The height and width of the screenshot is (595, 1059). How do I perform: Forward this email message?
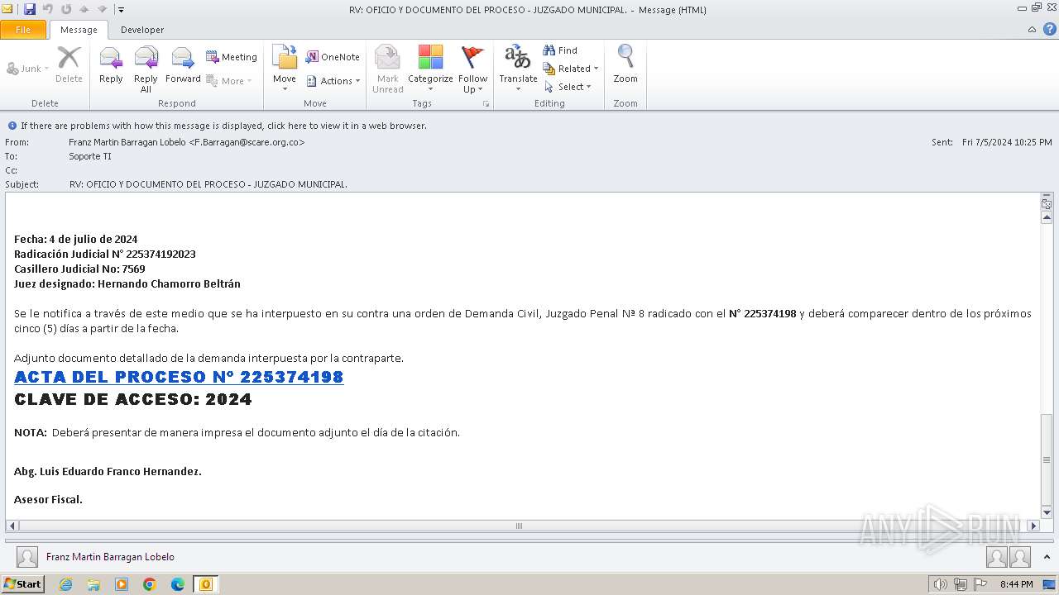(x=183, y=65)
